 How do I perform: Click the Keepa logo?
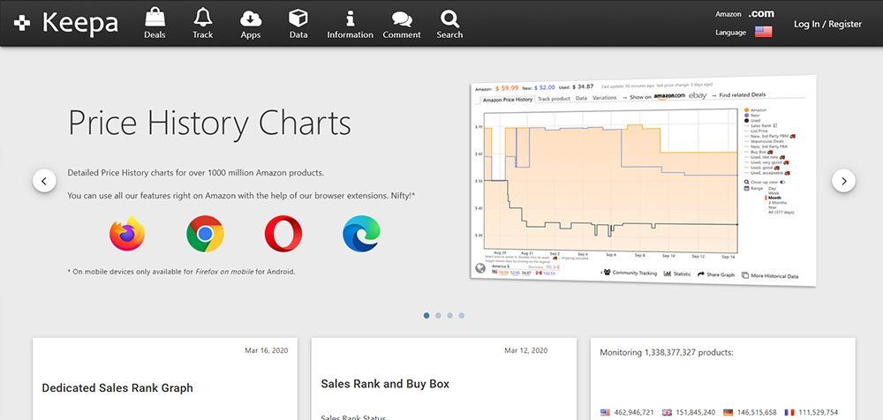click(66, 23)
